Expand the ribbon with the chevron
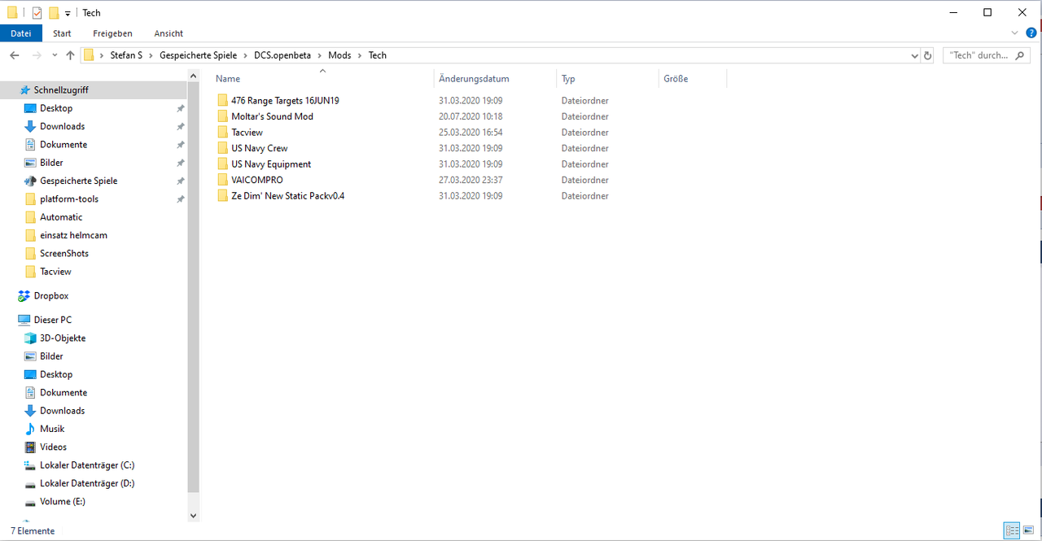 pos(1015,33)
